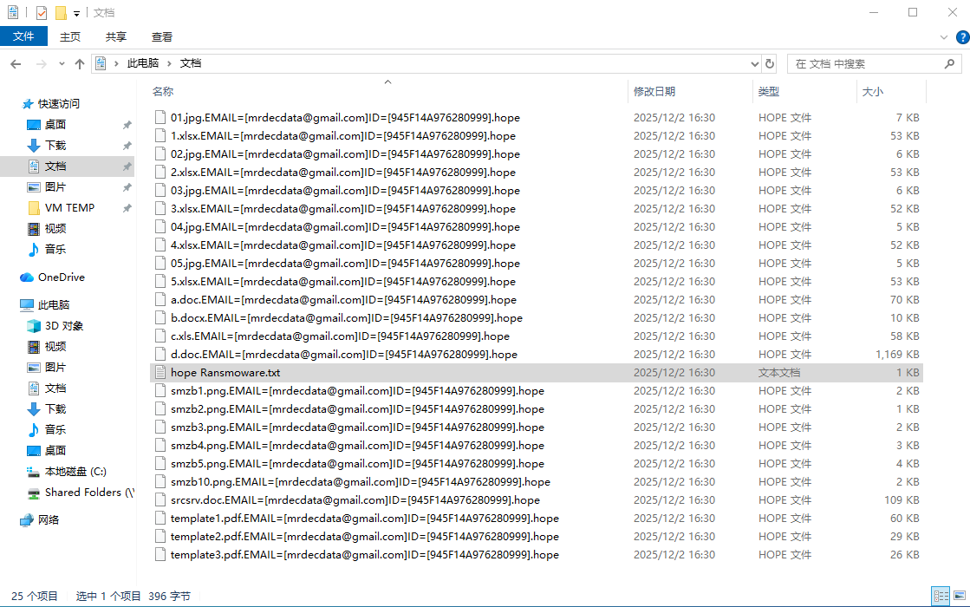Open the address bar history dropdown
This screenshot has height=607, width=970.
754,63
